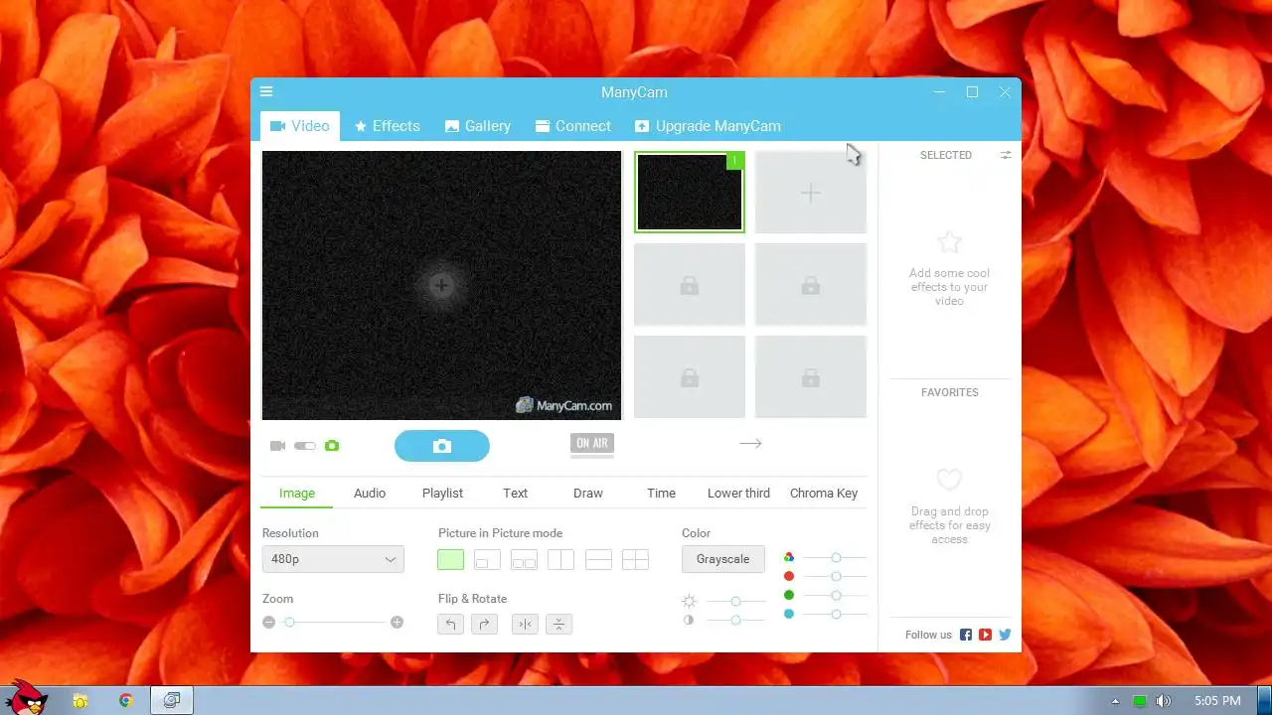Select two small insets picture-in-picture layout

[524, 559]
